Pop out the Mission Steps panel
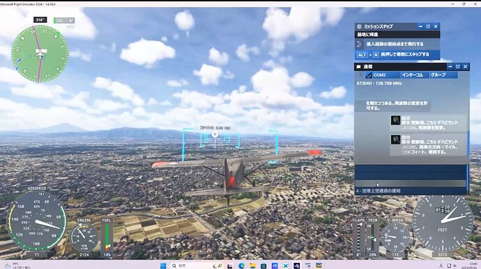The image size is (481, 269). (x=428, y=26)
